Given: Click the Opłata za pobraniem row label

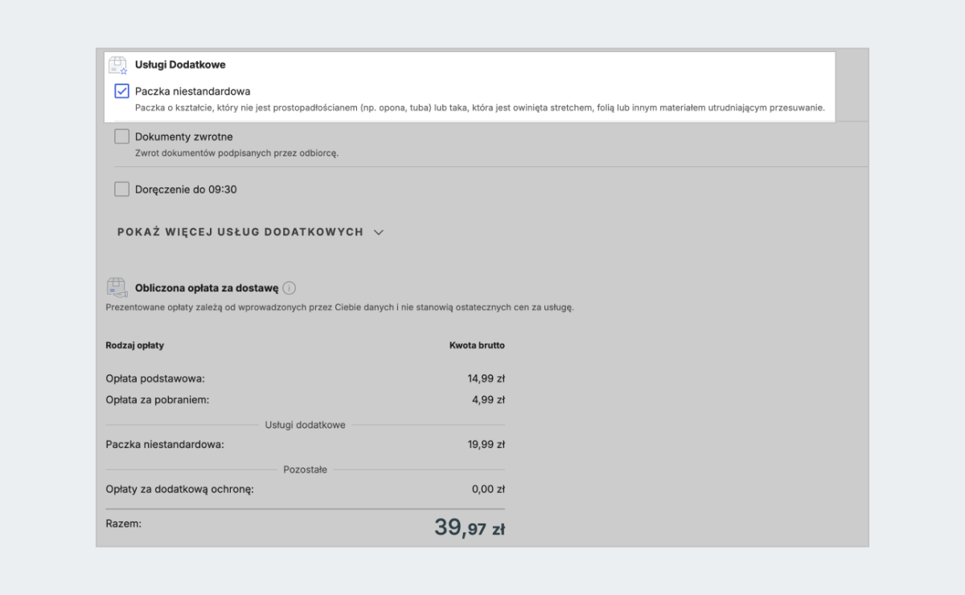Looking at the screenshot, I should click(158, 399).
